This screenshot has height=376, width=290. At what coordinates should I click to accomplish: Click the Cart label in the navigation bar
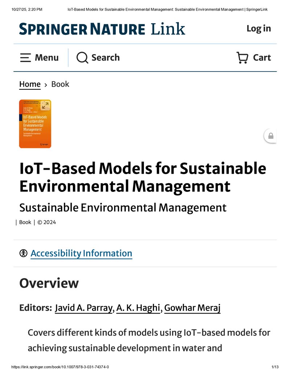click(x=262, y=58)
